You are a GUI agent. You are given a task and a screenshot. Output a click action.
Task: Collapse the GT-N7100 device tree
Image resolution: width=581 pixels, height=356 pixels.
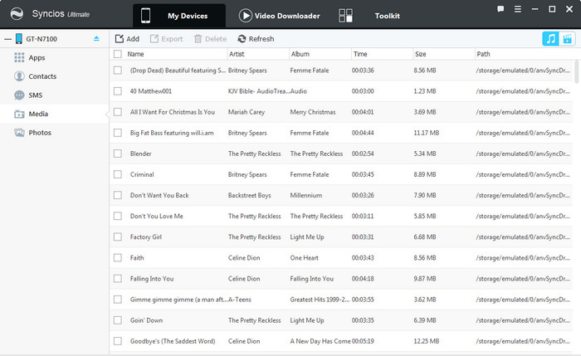coord(7,39)
